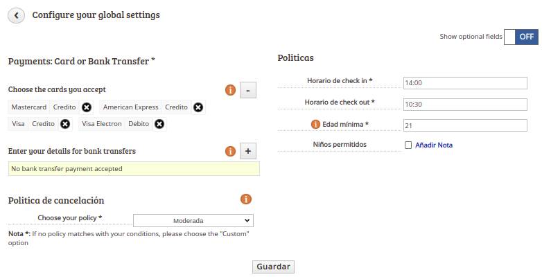Remove the Visa Electron Debito card

coord(159,124)
